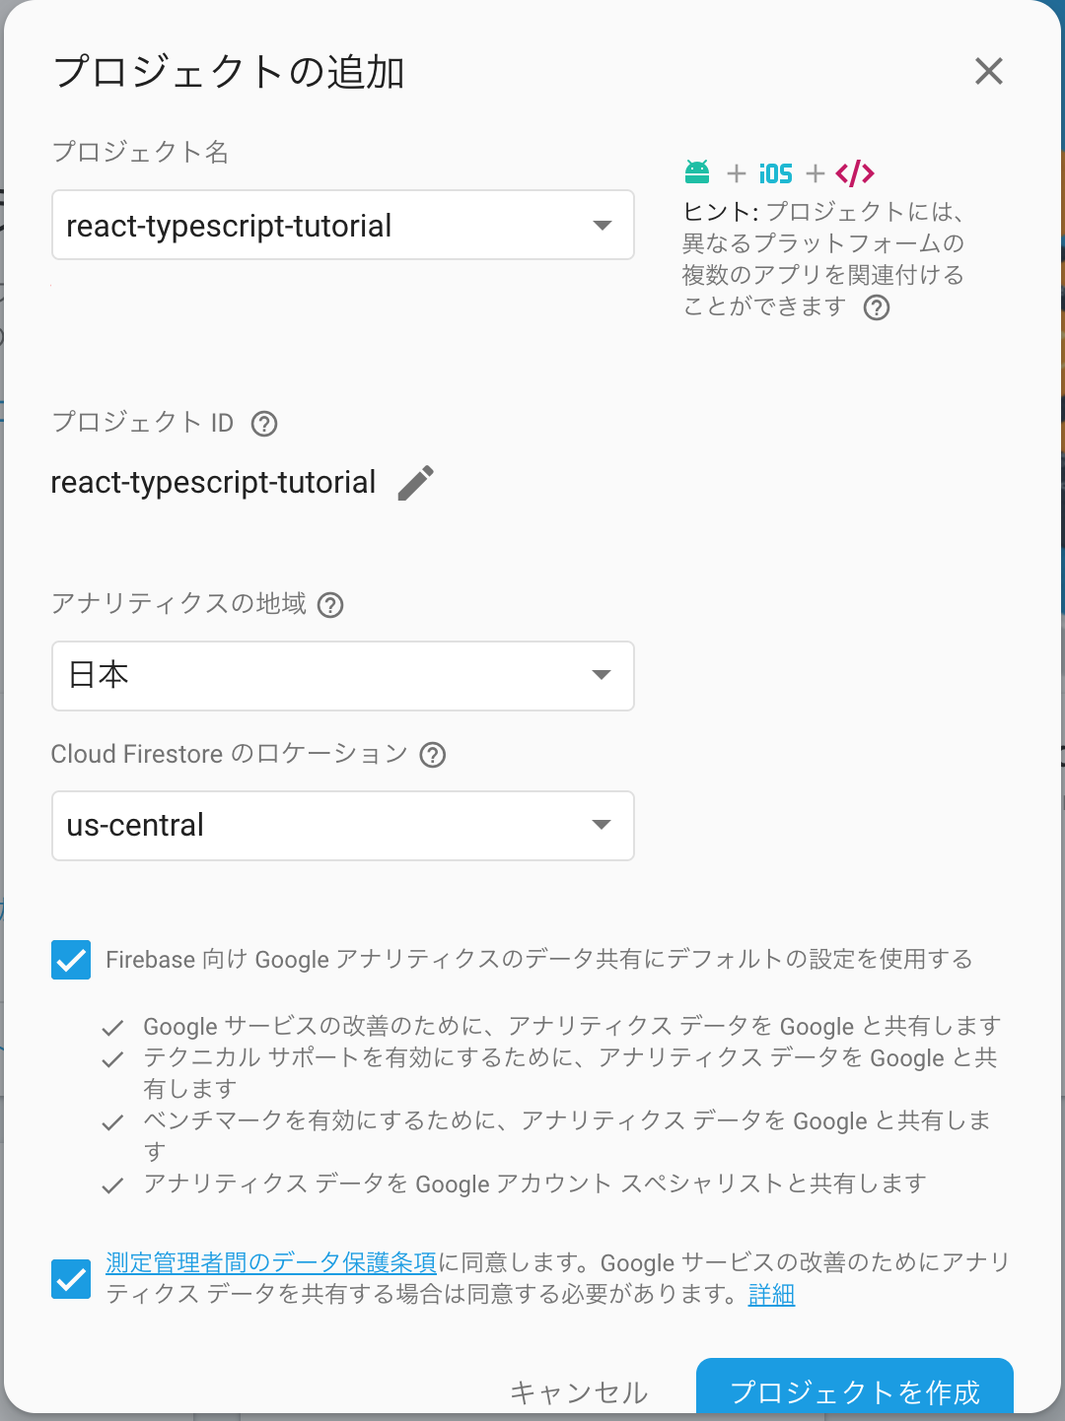Expand the アナリティクスの地域 dropdown showing 日本
This screenshot has width=1065, height=1421.
(602, 676)
